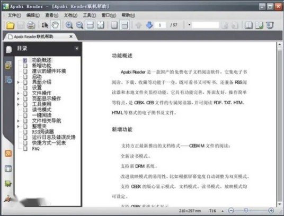Screen dimensions: 284x216
Task: Switch to single page layout icon
Action: click(114, 25)
